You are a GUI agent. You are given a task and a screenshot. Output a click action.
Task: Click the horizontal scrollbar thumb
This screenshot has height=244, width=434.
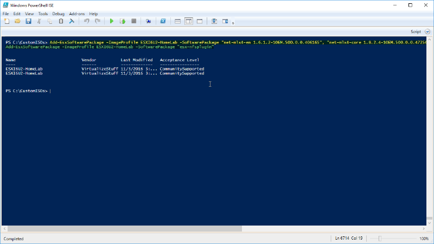(125, 228)
